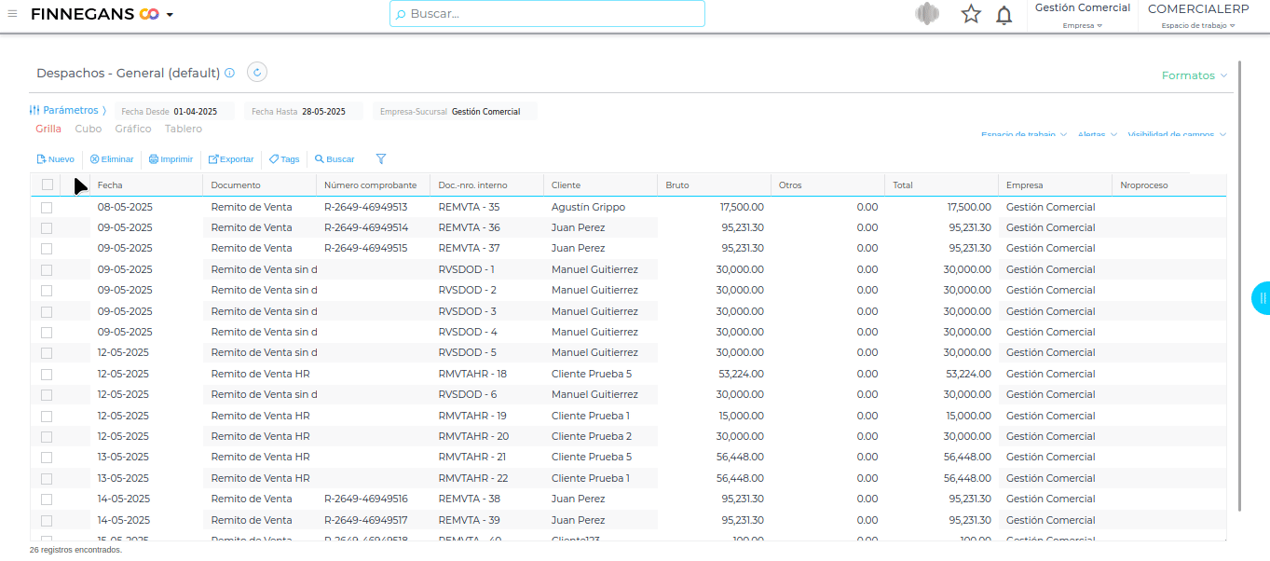
Task: Click the Fecha Desde value 01-04-2025
Action: 196,112
